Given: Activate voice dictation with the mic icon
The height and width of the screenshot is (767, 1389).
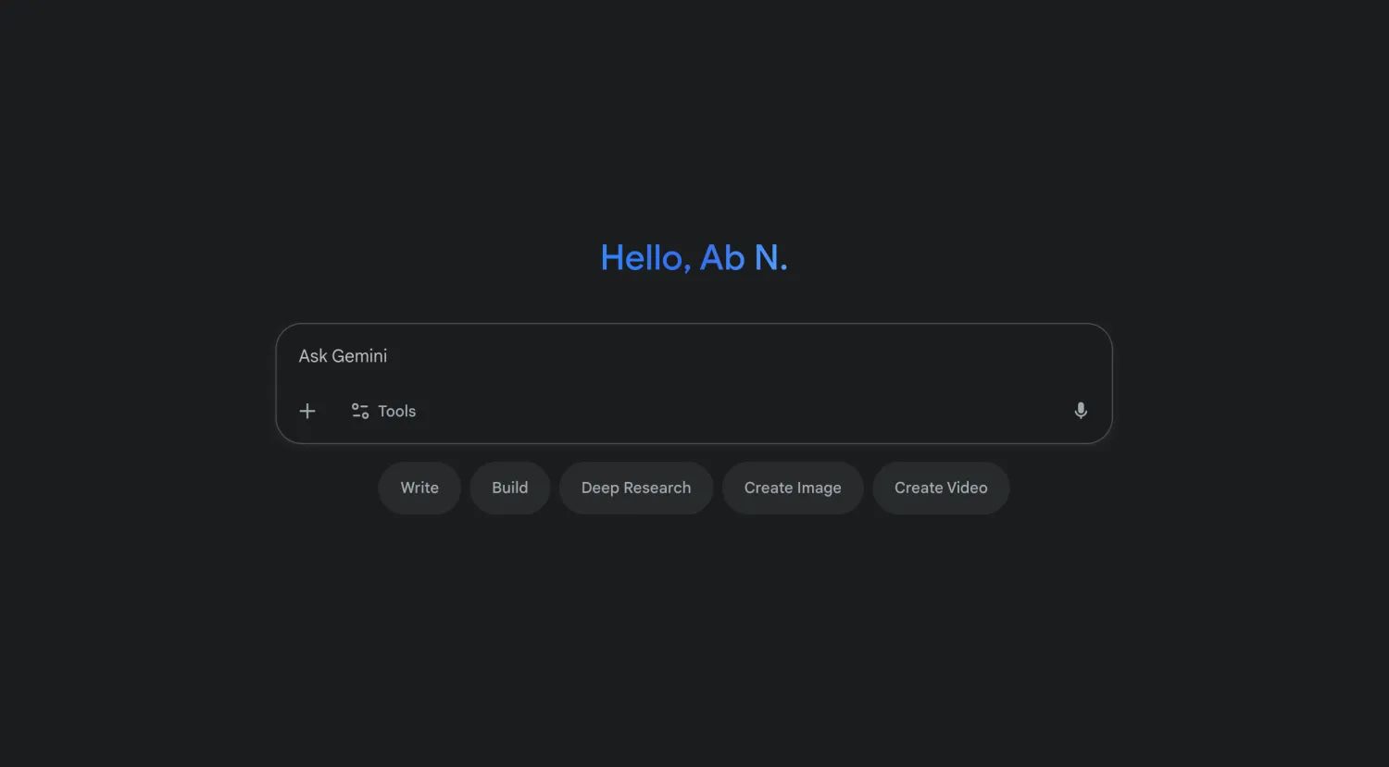Looking at the screenshot, I should pyautogui.click(x=1080, y=411).
